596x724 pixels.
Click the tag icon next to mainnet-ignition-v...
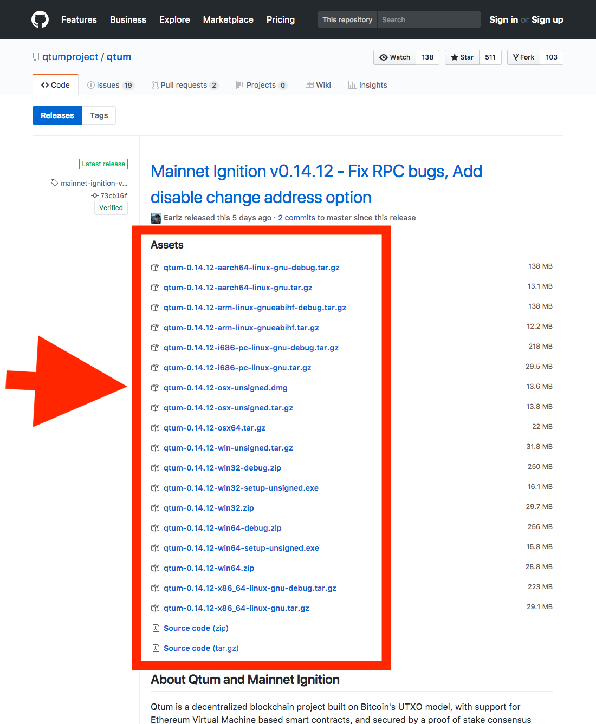click(x=54, y=183)
